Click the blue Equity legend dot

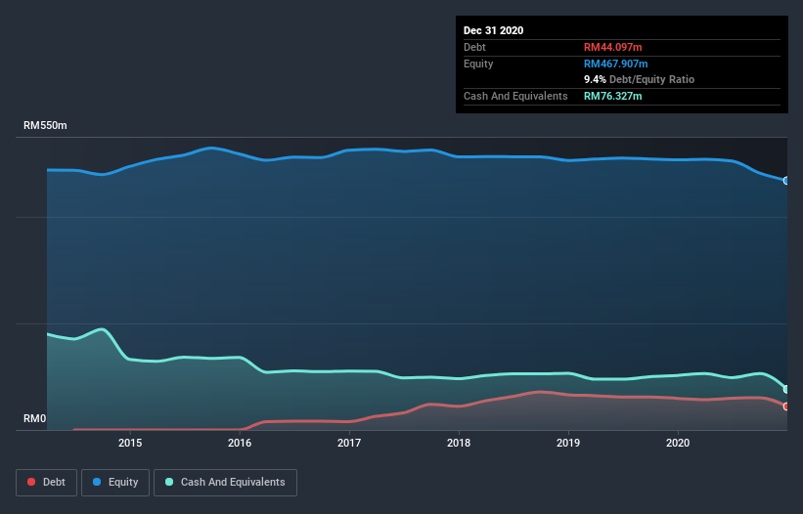[97, 482]
